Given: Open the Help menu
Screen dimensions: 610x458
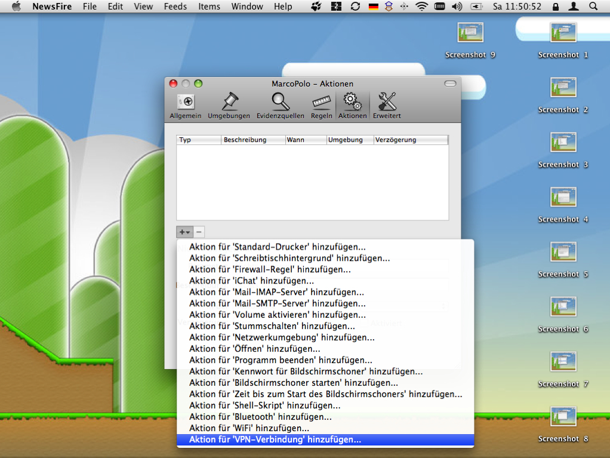Looking at the screenshot, I should pos(283,6).
